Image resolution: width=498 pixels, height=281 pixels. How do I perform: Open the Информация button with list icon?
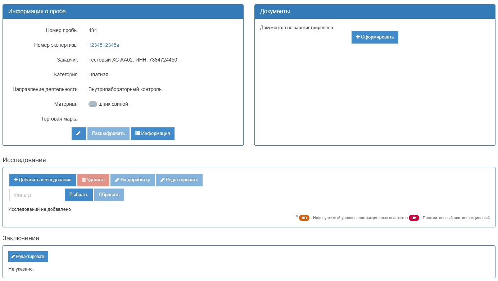coord(153,133)
